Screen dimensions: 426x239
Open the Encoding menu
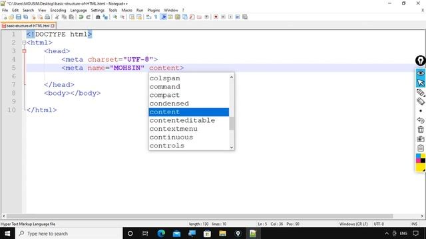point(58,10)
